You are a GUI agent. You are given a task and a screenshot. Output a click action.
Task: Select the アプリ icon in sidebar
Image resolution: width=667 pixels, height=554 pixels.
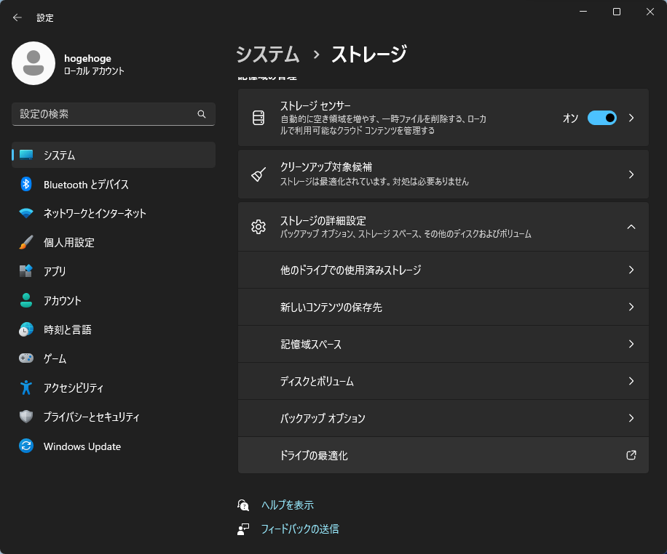click(x=26, y=271)
